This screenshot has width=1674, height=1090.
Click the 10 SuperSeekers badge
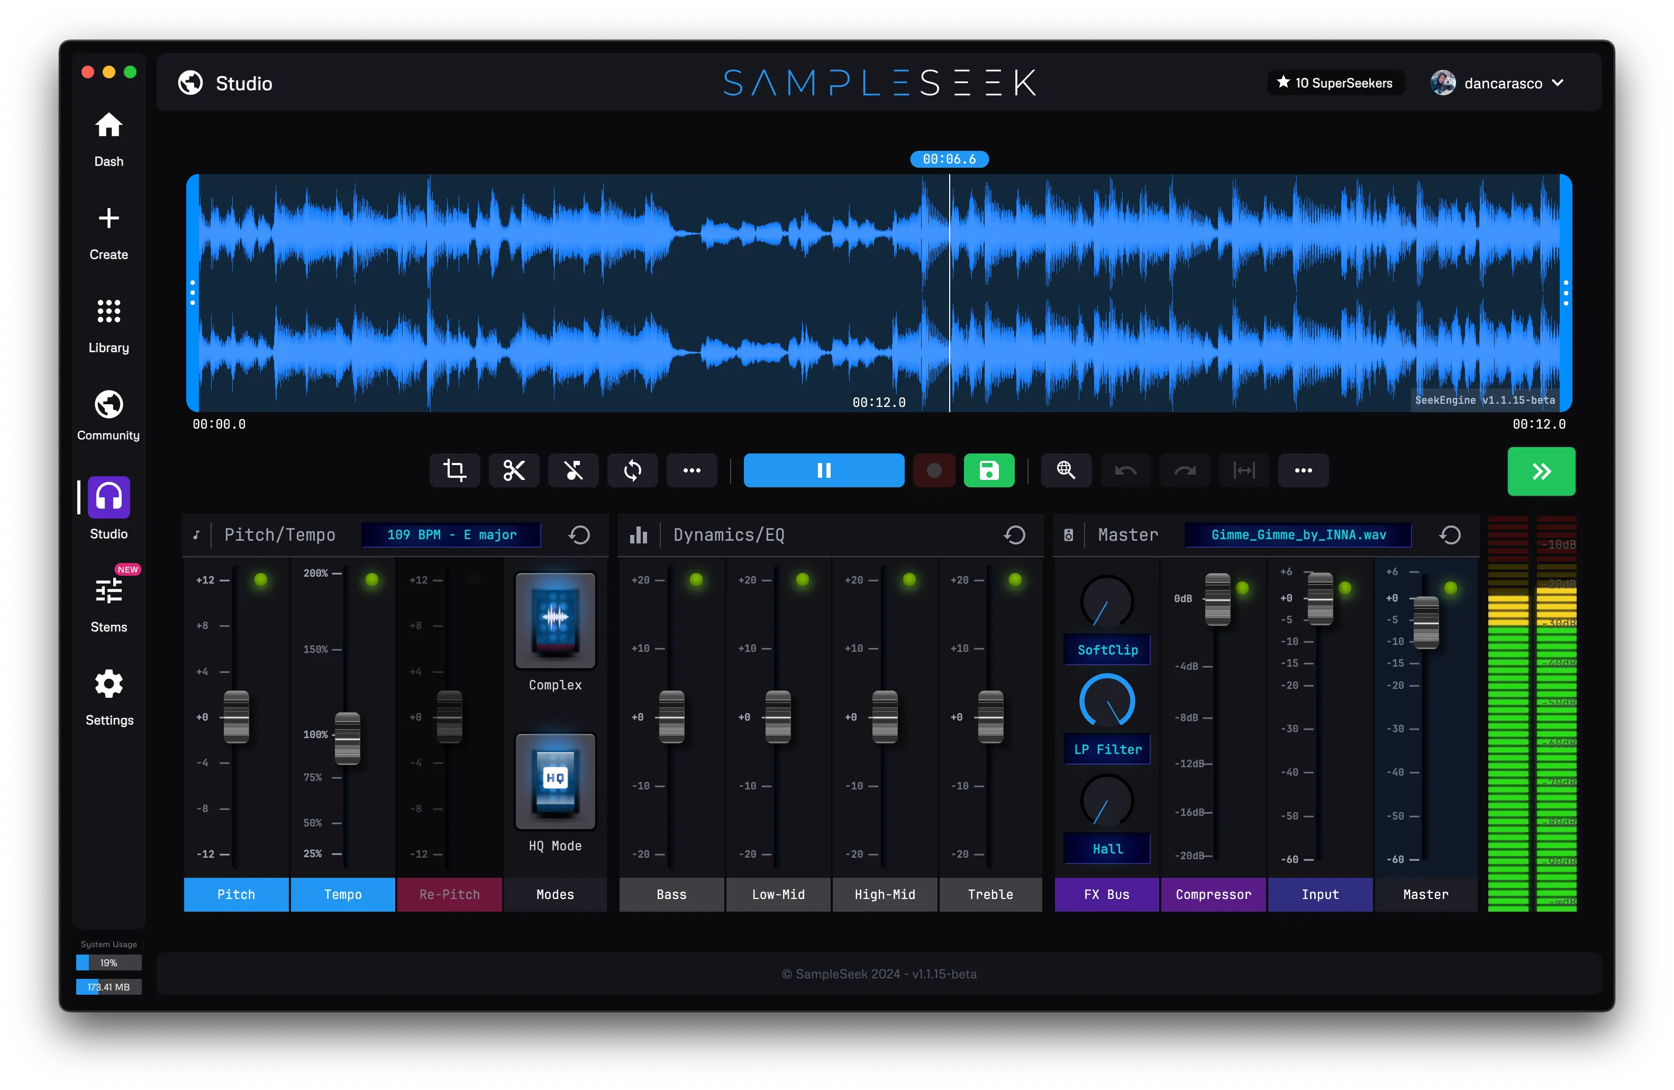click(1335, 83)
